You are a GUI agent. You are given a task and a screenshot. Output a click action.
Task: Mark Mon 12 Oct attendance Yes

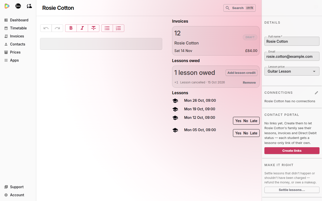point(238,121)
